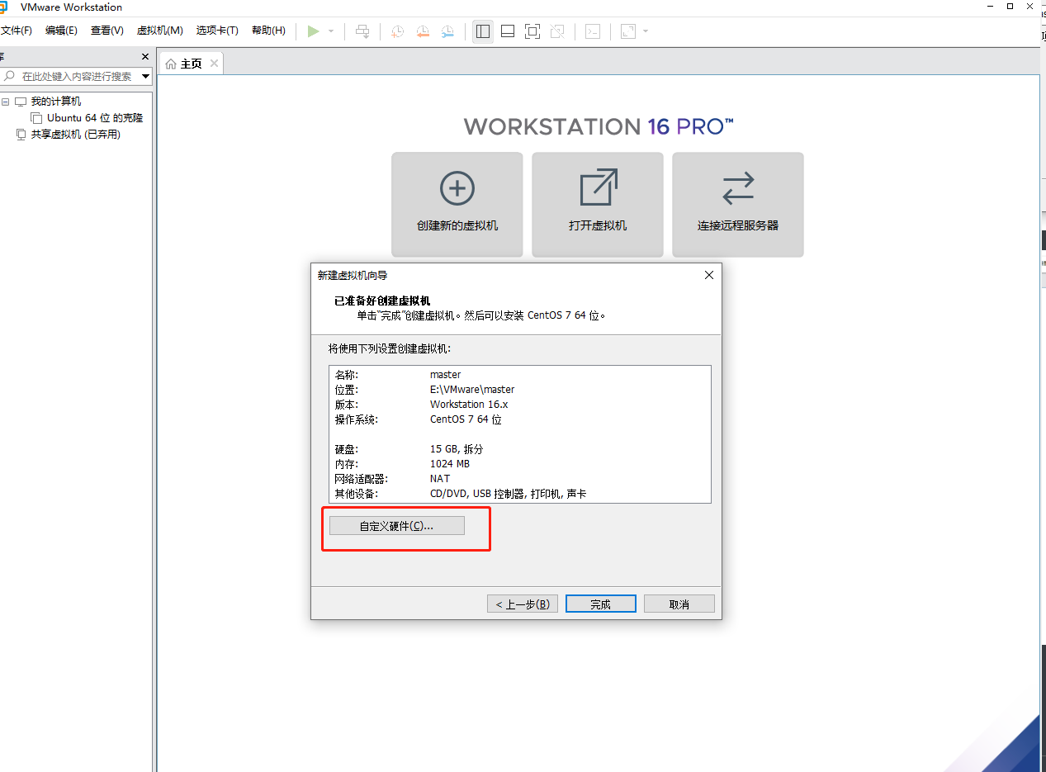The image size is (1046, 772).
Task: Open the 选项卡(T) menu
Action: 217,31
